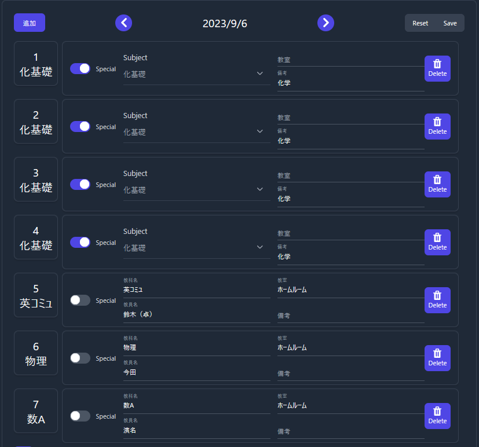Go to previous day with left arrow

(x=123, y=23)
